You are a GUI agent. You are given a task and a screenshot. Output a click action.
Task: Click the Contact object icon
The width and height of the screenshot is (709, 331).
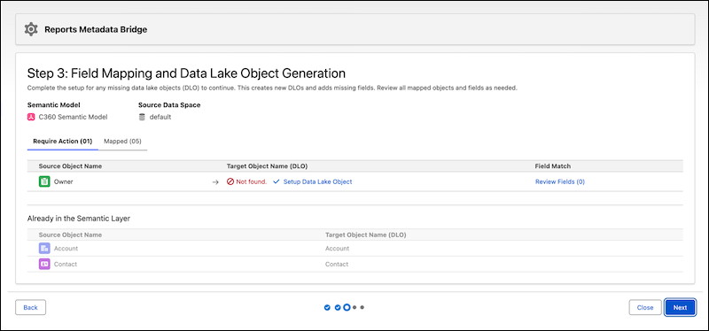pyautogui.click(x=44, y=264)
